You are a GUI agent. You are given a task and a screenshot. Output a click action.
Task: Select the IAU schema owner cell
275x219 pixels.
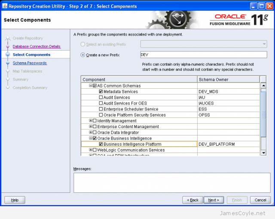229,97
